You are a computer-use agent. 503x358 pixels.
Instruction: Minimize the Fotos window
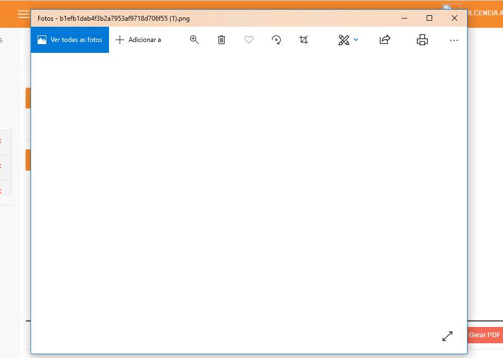pos(404,18)
